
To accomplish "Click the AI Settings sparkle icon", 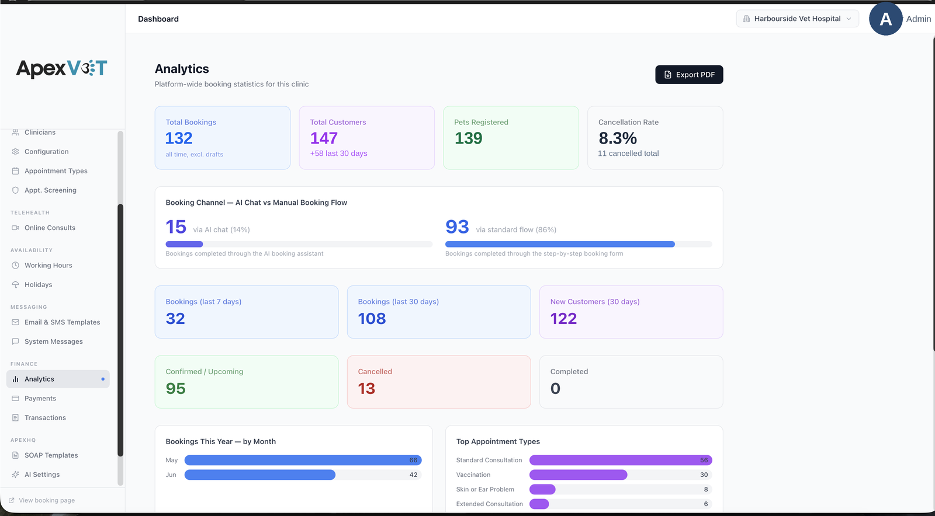I will (15, 475).
